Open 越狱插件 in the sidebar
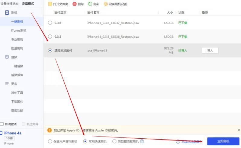The width and height of the screenshot is (241, 148). click(17, 75)
